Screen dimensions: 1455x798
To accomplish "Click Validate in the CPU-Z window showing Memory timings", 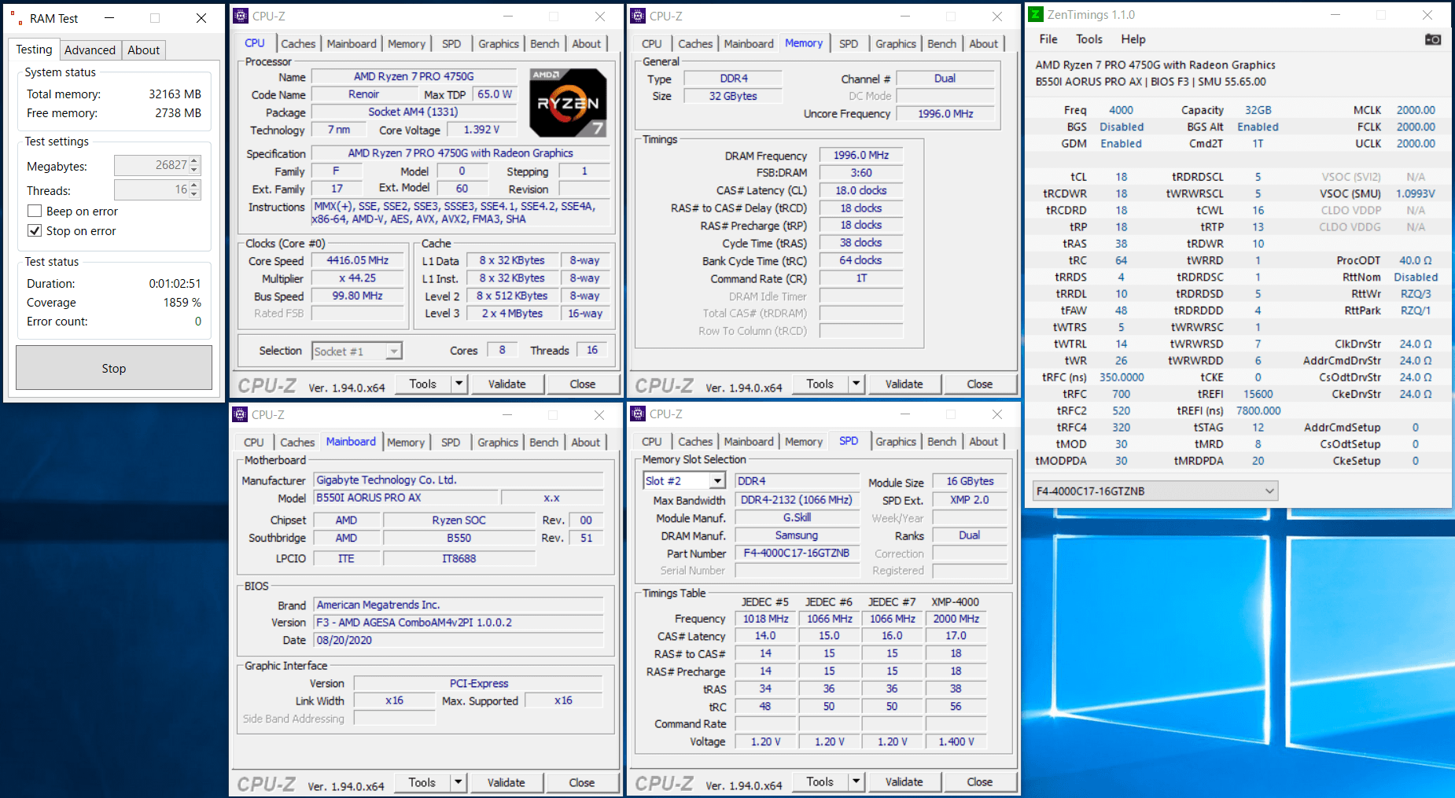I will click(904, 384).
